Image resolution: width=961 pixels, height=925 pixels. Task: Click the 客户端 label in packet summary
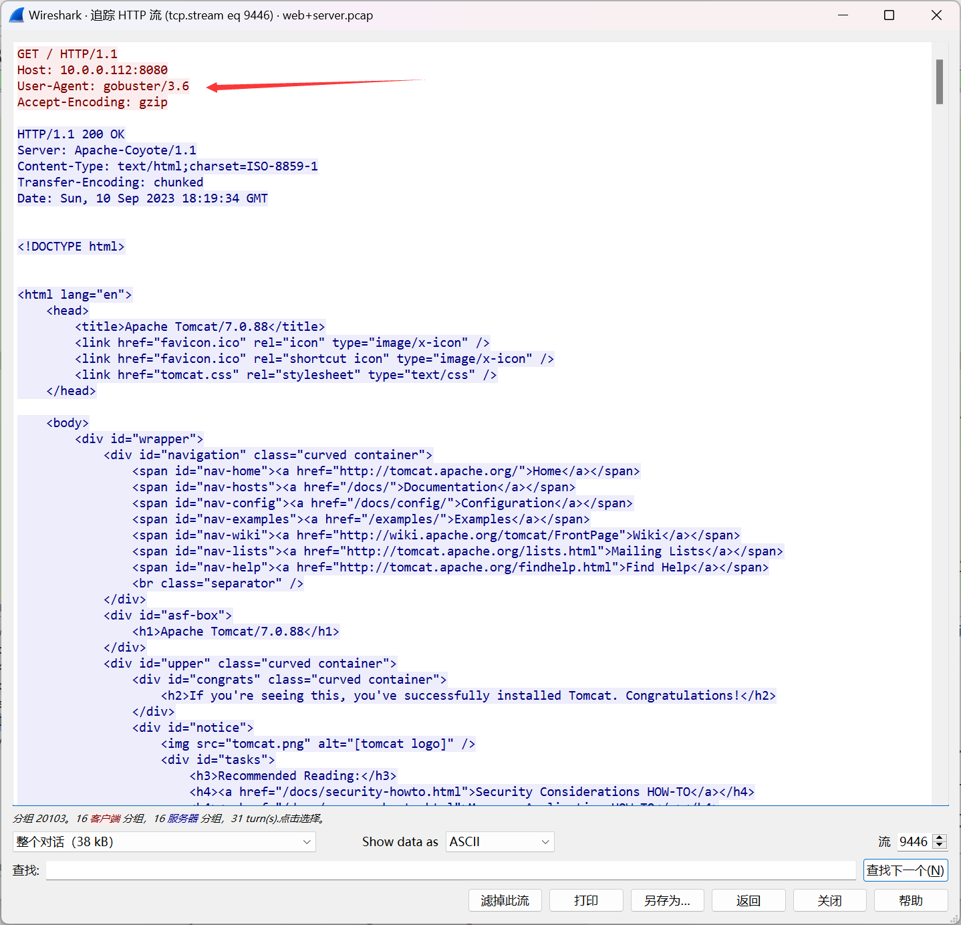pos(105,818)
